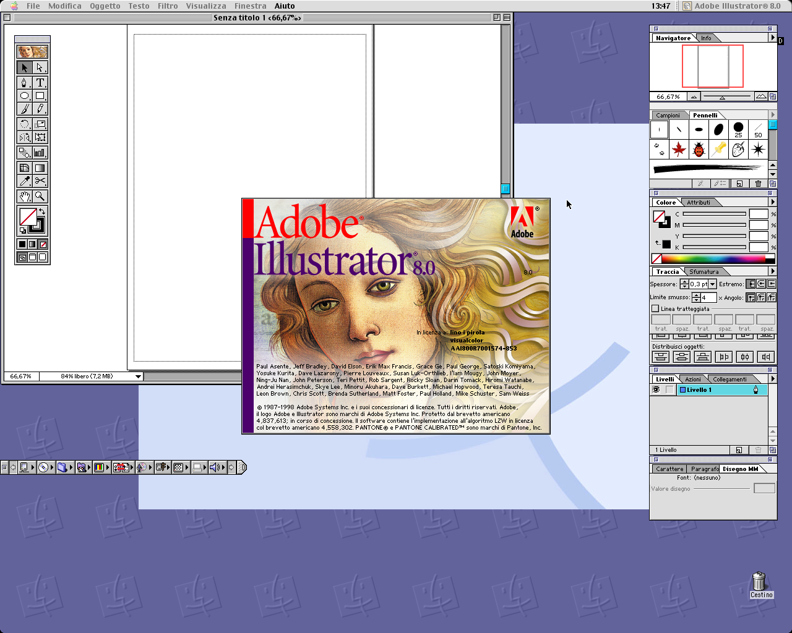Switch to standard screen mode
Image resolution: width=792 pixels, height=633 pixels.
22,257
